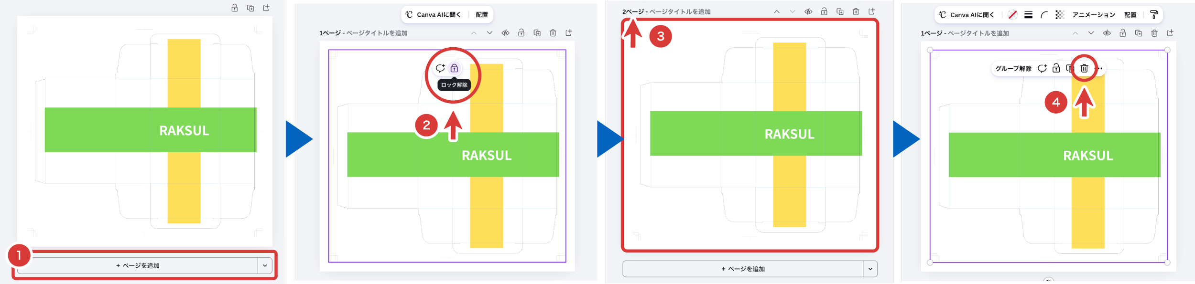This screenshot has height=284, width=1195.
Task: Toggle lock icon in グループ解除 floating toolbar
Action: coord(1056,69)
